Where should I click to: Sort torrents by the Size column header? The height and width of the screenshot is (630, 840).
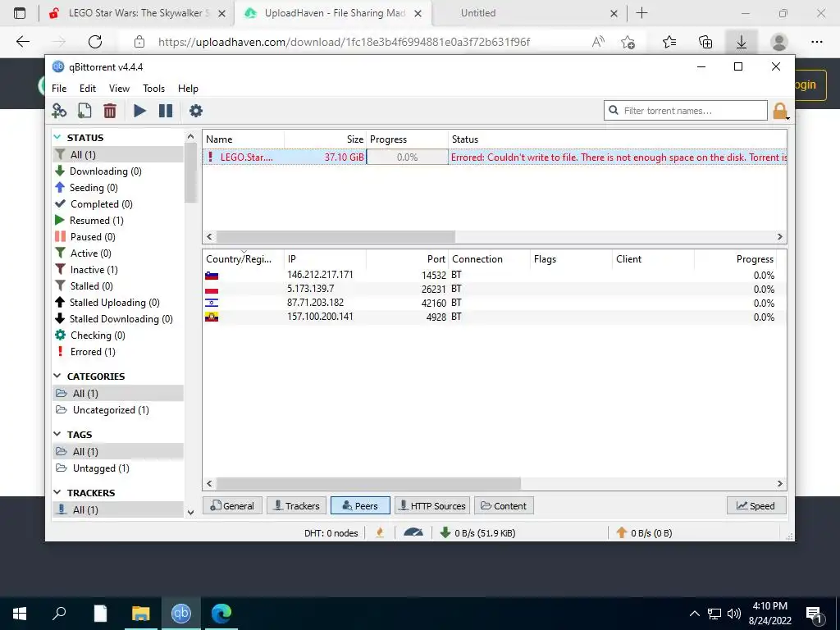click(x=325, y=139)
